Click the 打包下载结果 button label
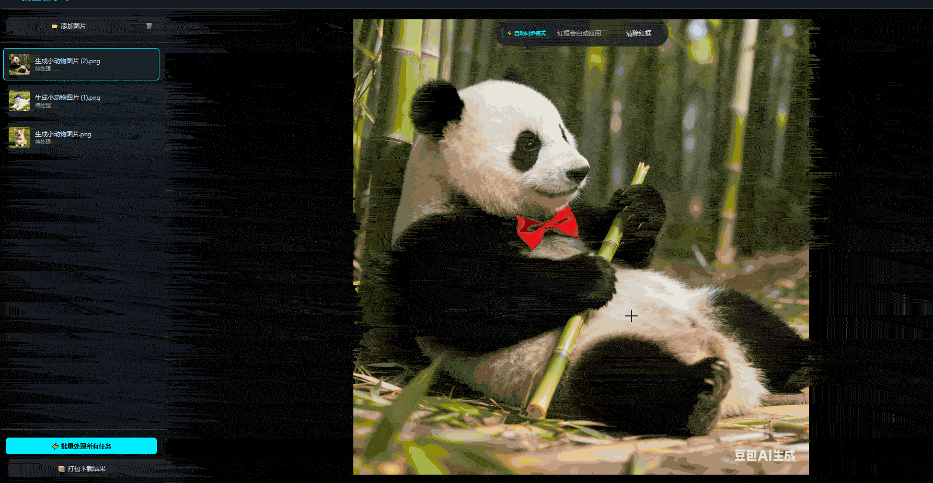This screenshot has height=483, width=933. pyautogui.click(x=86, y=469)
